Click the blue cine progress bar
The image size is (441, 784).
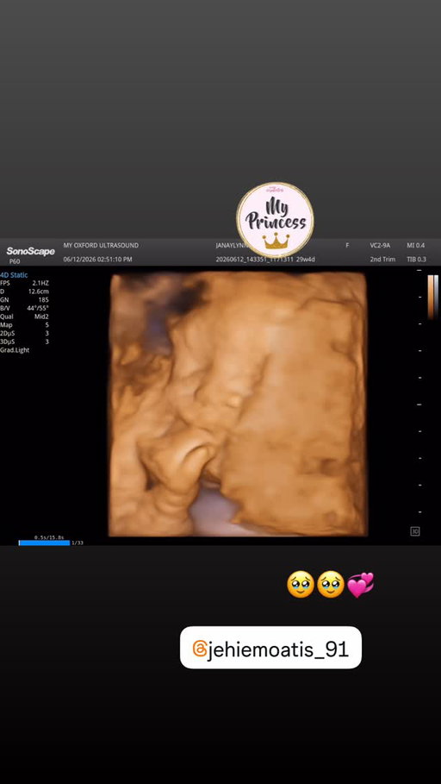pos(44,543)
